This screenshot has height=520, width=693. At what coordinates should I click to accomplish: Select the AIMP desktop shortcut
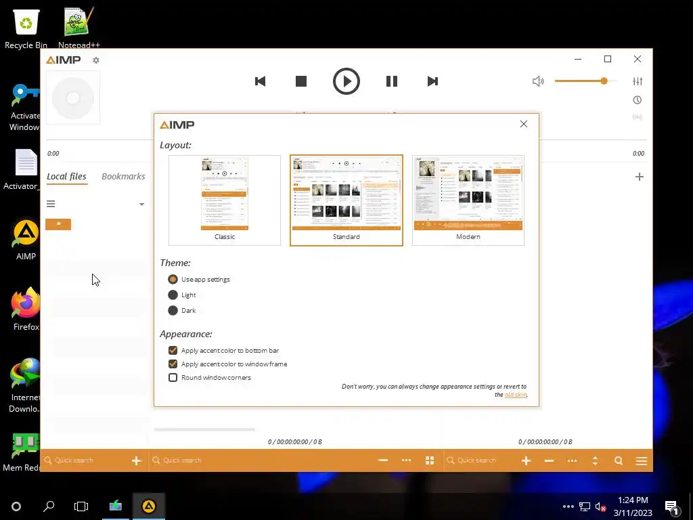[x=26, y=240]
